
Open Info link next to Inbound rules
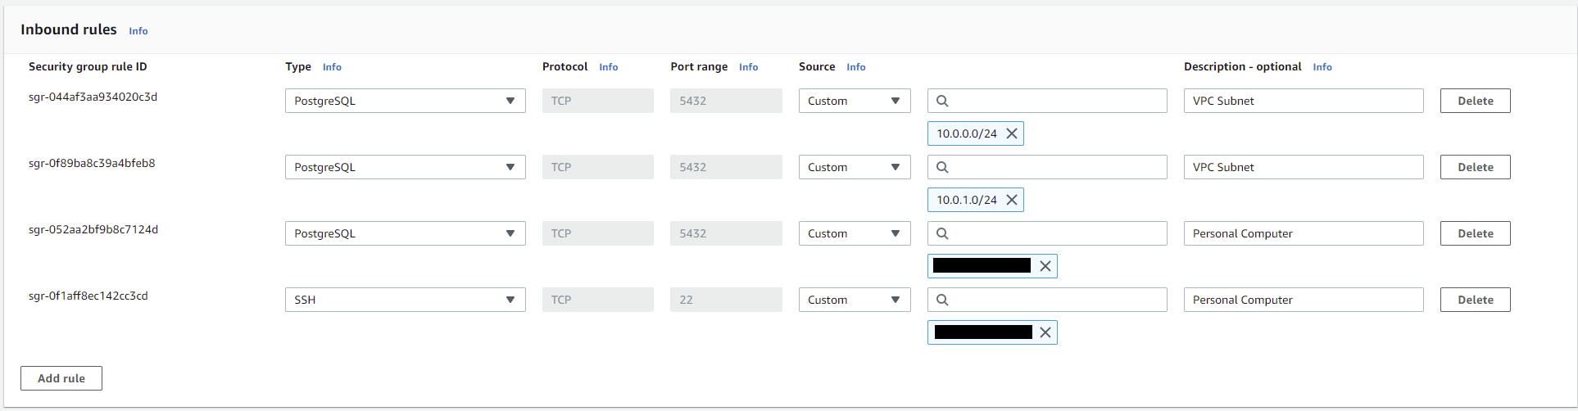click(x=138, y=31)
